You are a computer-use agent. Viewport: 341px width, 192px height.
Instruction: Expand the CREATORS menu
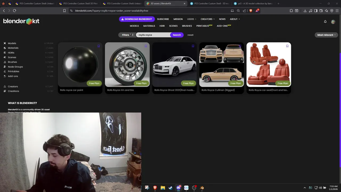pyautogui.click(x=208, y=19)
